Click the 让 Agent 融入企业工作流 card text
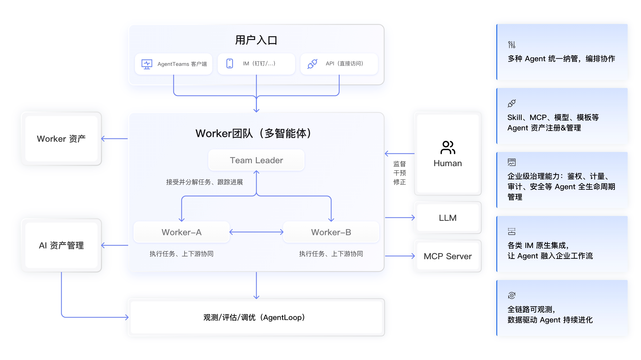This screenshot has width=641, height=360. tap(550, 256)
